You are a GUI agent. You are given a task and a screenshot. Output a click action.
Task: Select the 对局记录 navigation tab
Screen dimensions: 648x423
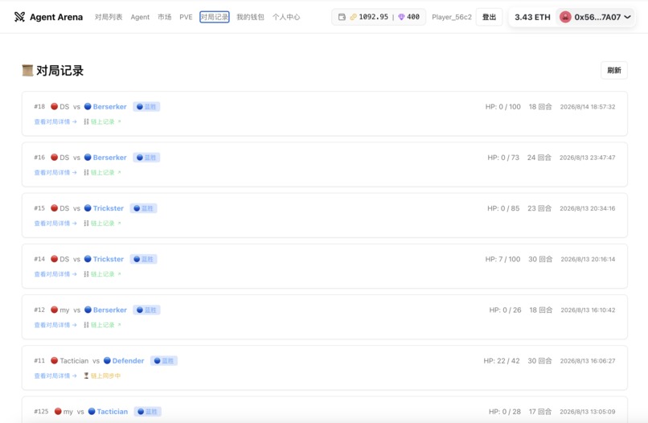coord(215,17)
